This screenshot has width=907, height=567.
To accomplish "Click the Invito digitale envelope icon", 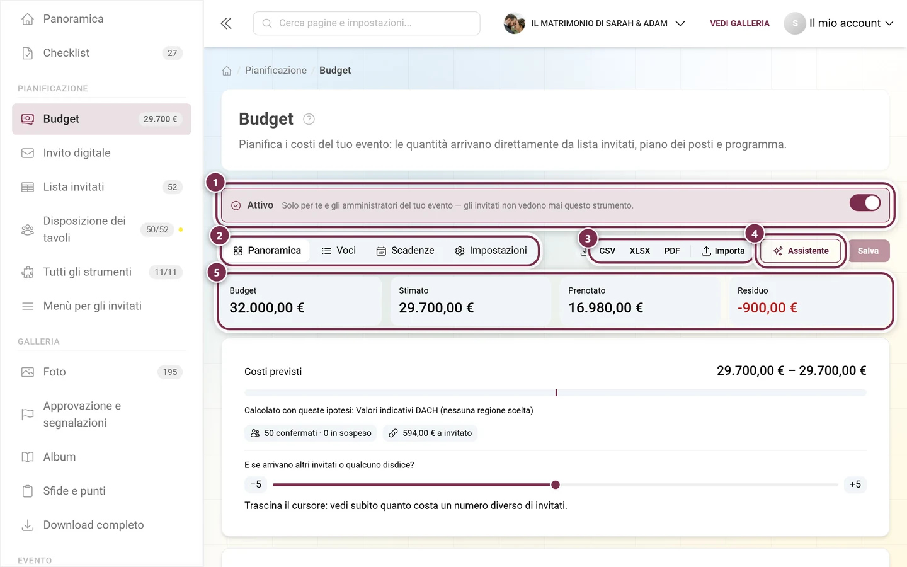I will (x=28, y=153).
